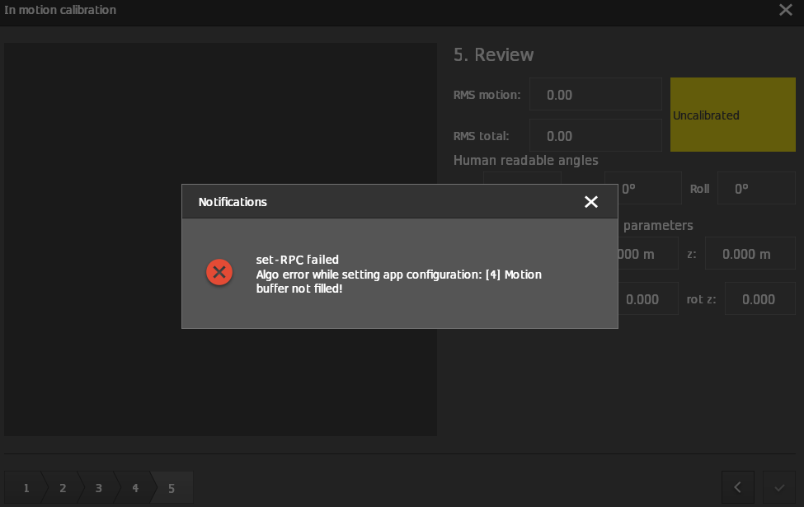Click the z translation field

click(750, 255)
